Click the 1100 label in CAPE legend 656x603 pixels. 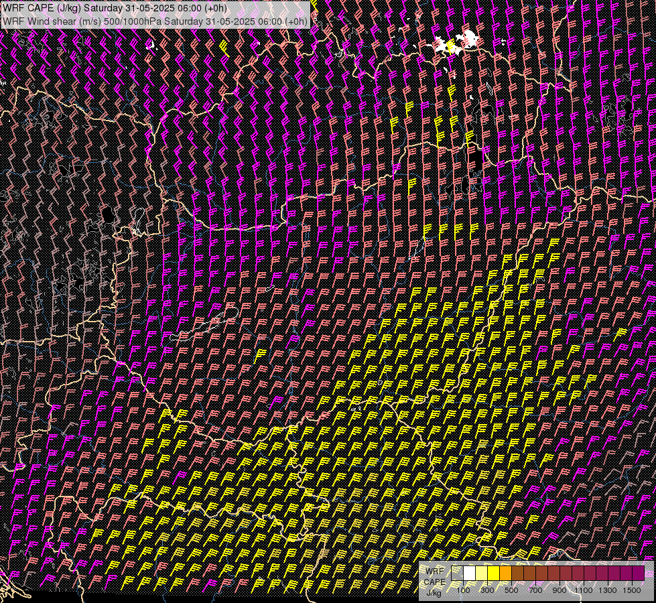(x=583, y=590)
